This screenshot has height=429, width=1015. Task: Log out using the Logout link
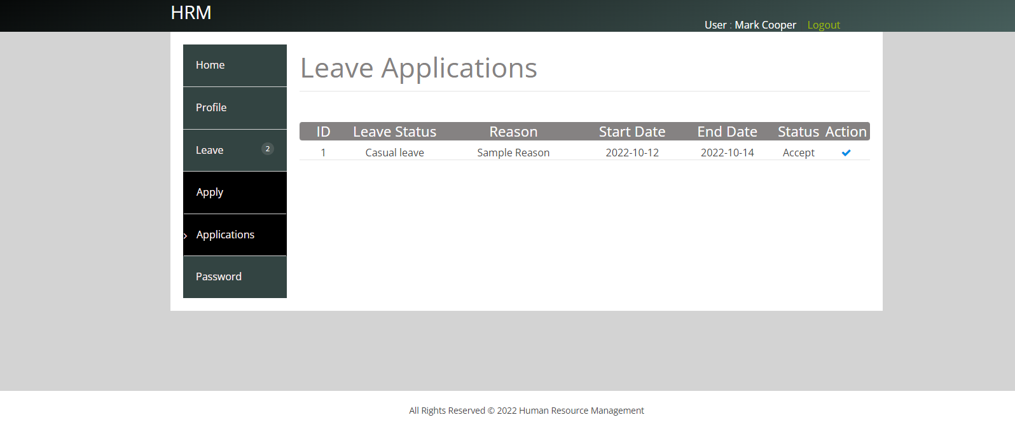pyautogui.click(x=824, y=25)
